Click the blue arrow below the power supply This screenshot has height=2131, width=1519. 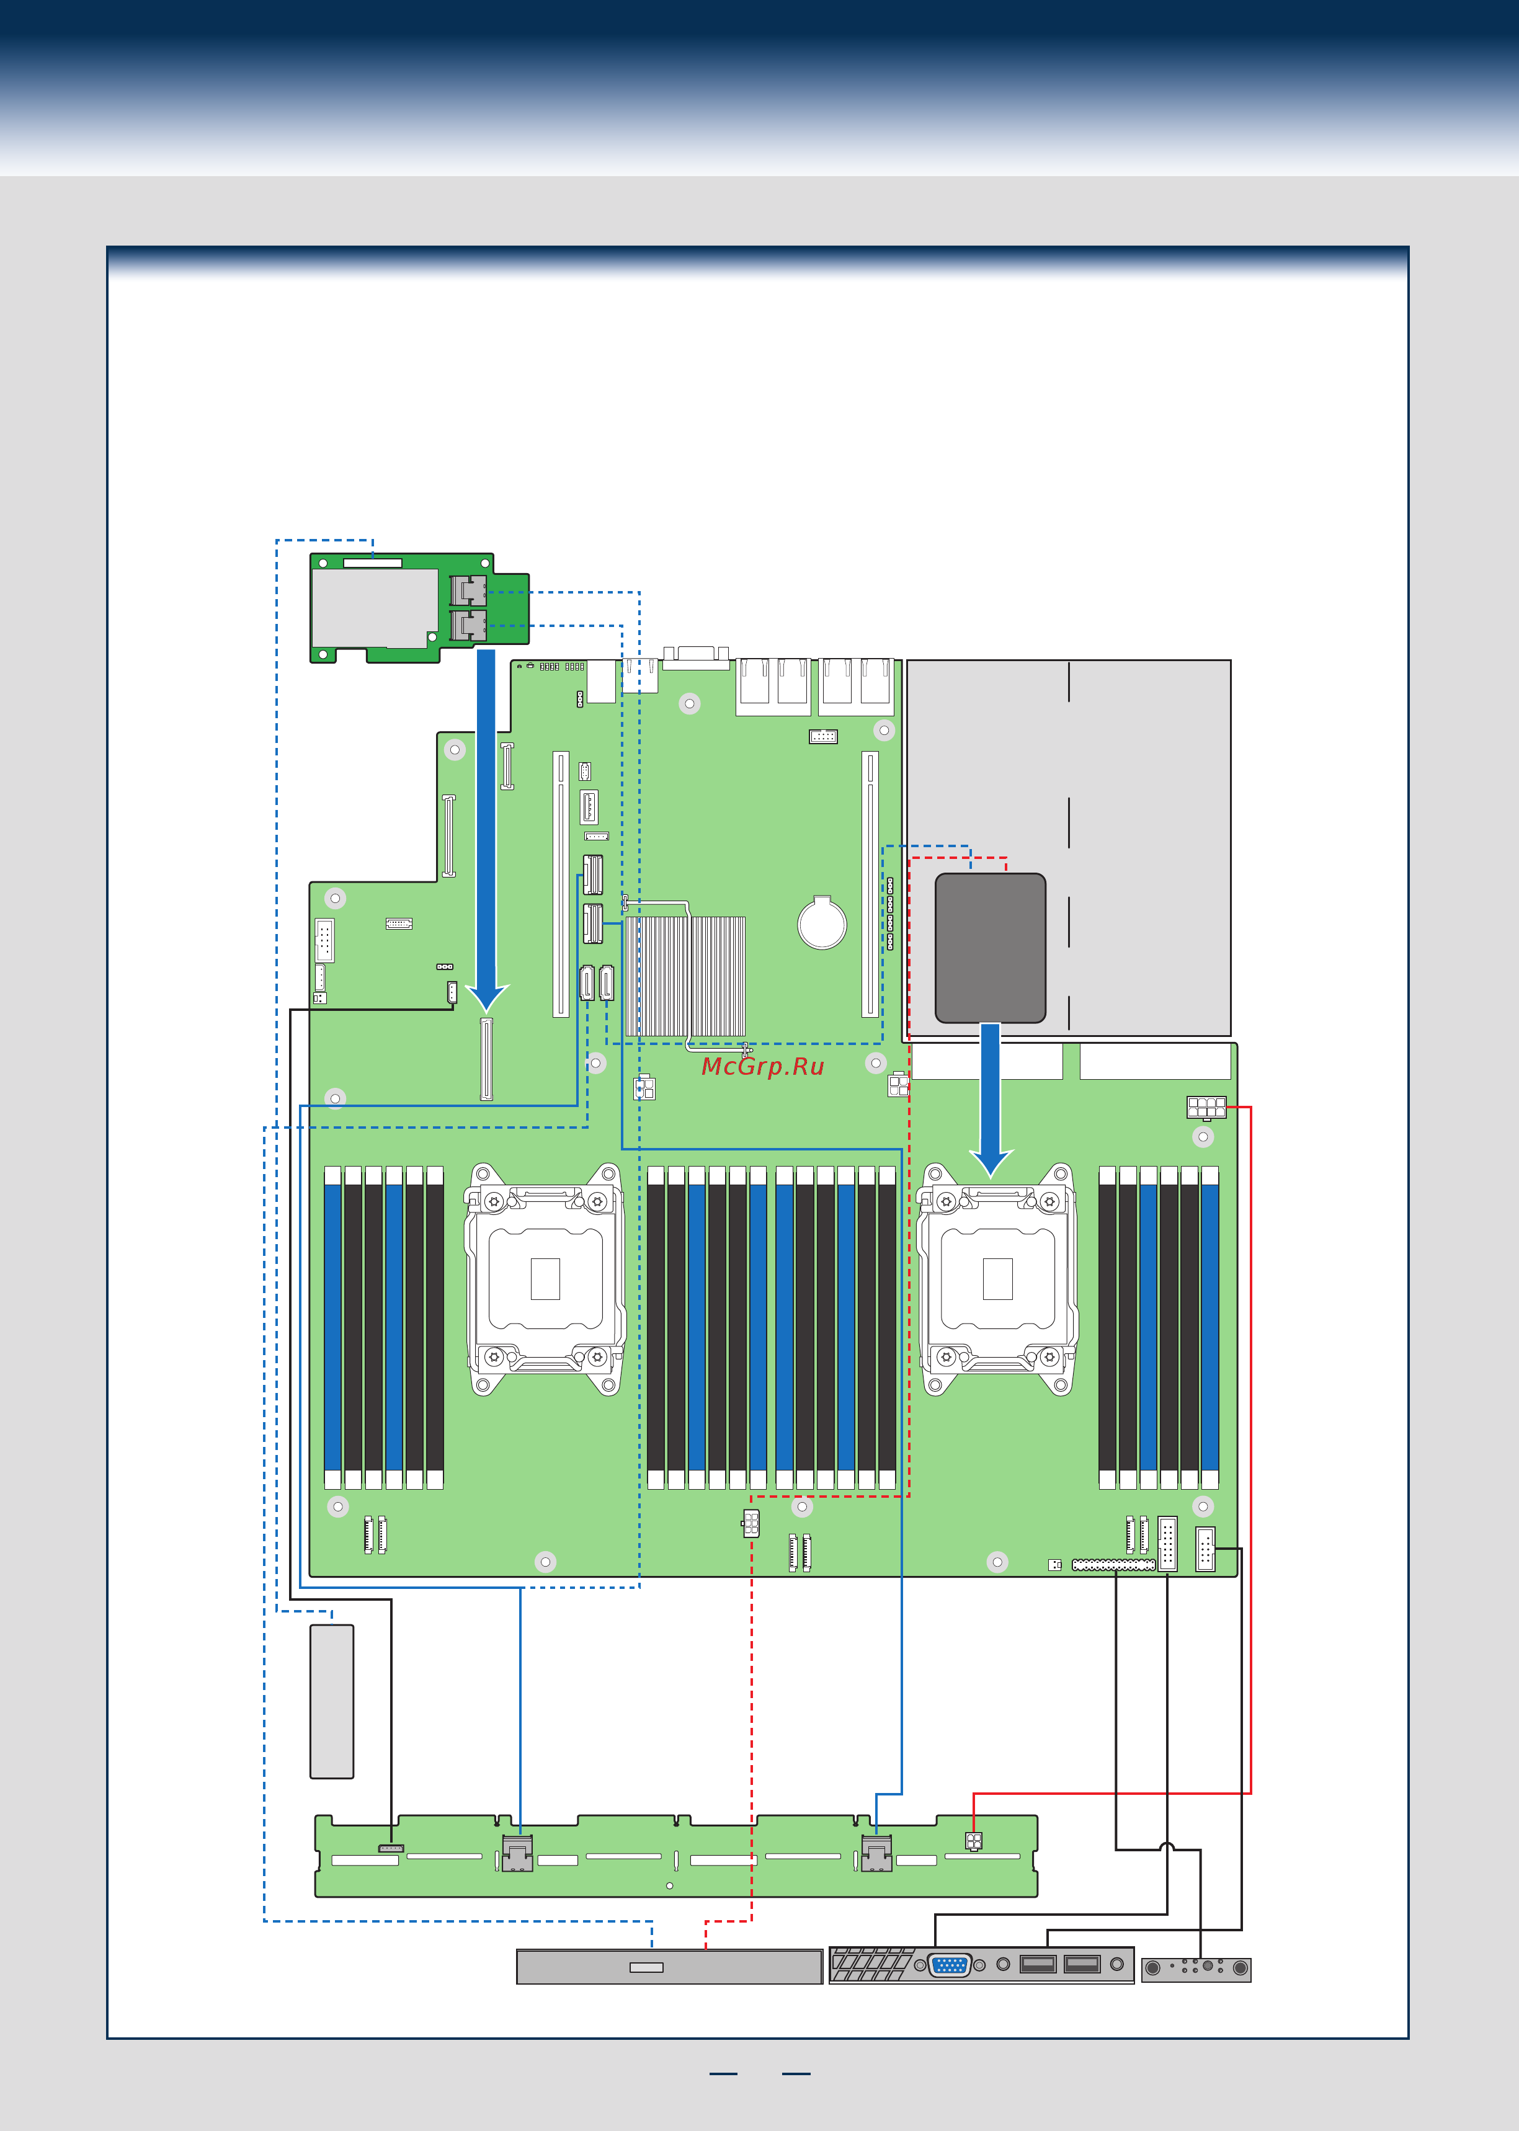(991, 1100)
